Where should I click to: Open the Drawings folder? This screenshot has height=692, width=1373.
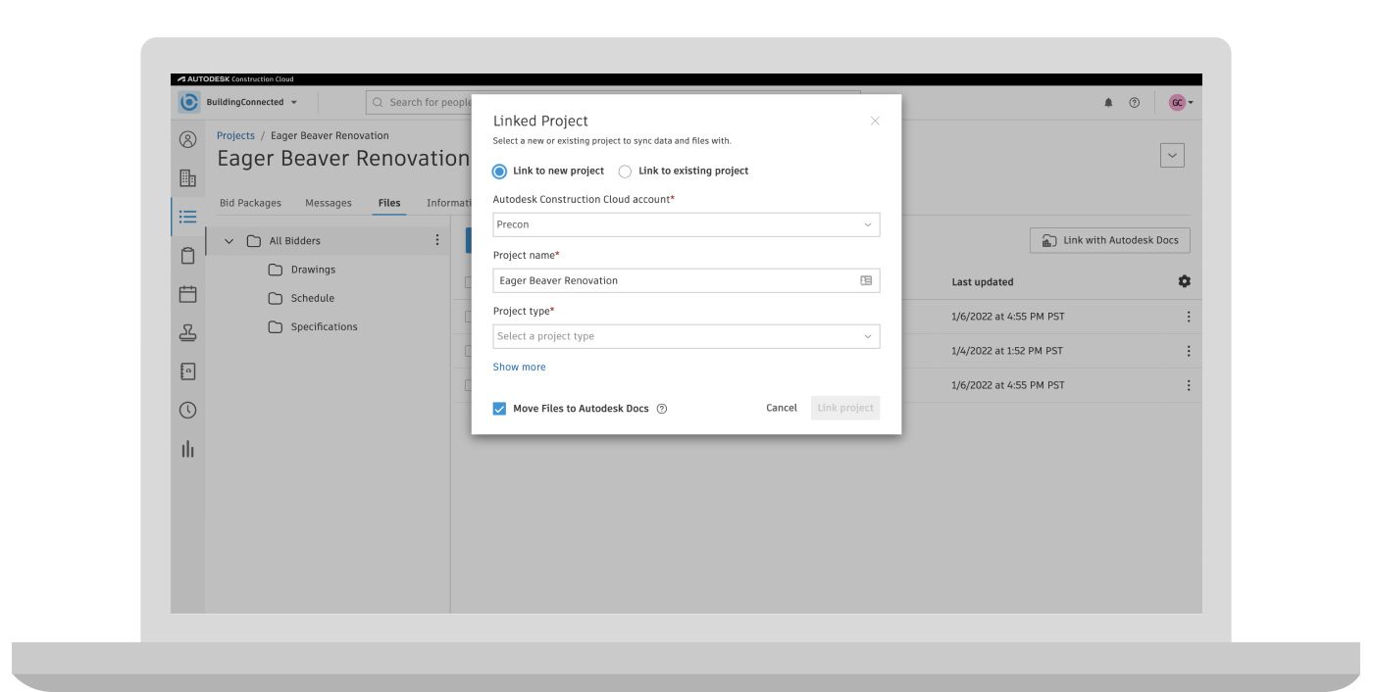pyautogui.click(x=312, y=270)
